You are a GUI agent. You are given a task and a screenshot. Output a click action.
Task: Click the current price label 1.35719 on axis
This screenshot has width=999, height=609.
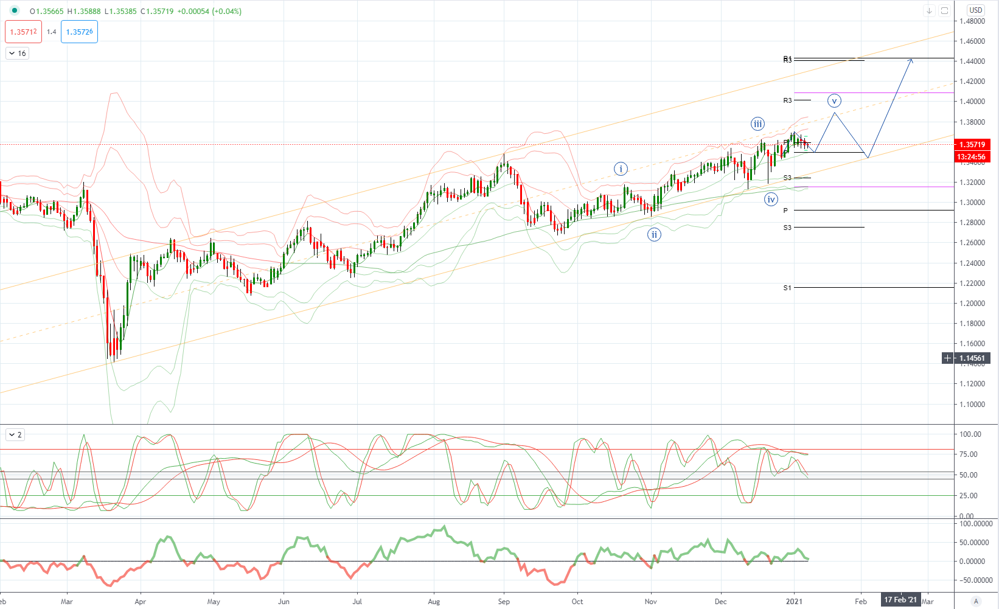[972, 145]
